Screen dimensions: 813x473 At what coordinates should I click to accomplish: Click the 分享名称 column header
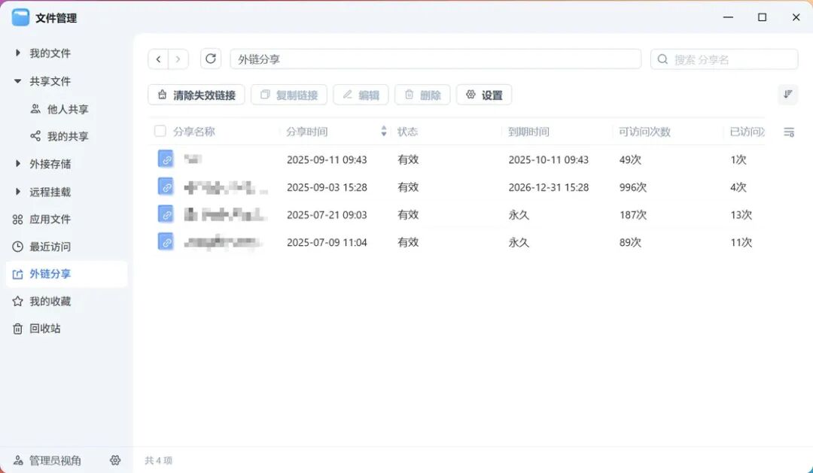(x=194, y=132)
